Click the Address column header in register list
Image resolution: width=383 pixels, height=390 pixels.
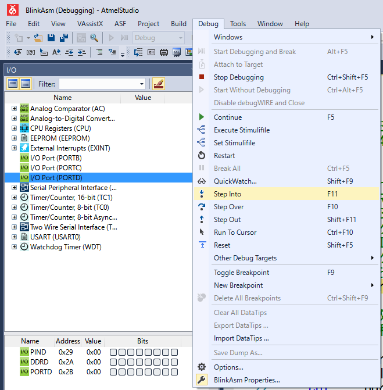pyautogui.click(x=67, y=341)
